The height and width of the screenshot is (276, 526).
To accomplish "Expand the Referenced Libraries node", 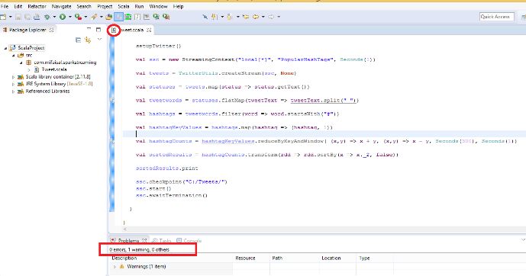I will (x=13, y=91).
